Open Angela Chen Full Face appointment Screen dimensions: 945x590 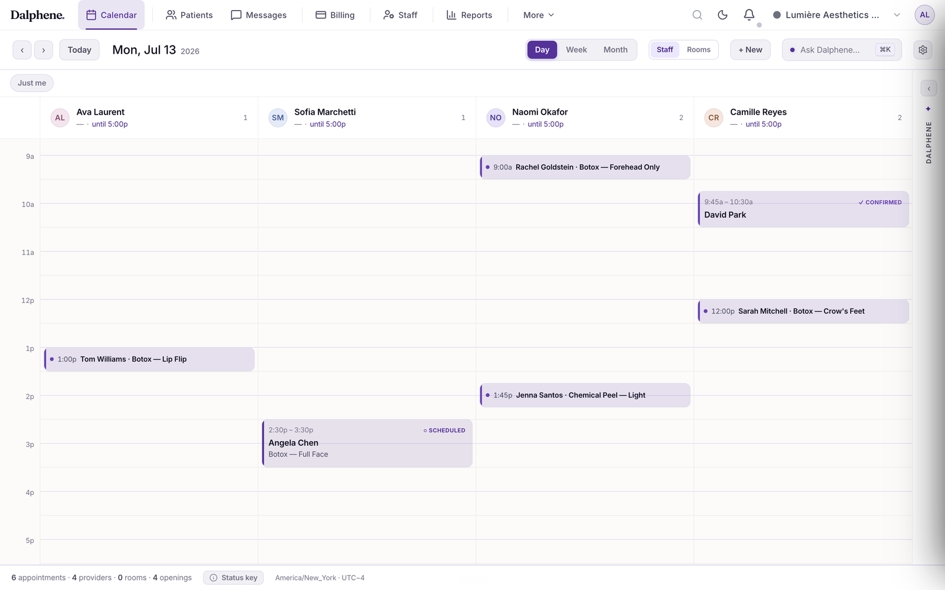(367, 443)
